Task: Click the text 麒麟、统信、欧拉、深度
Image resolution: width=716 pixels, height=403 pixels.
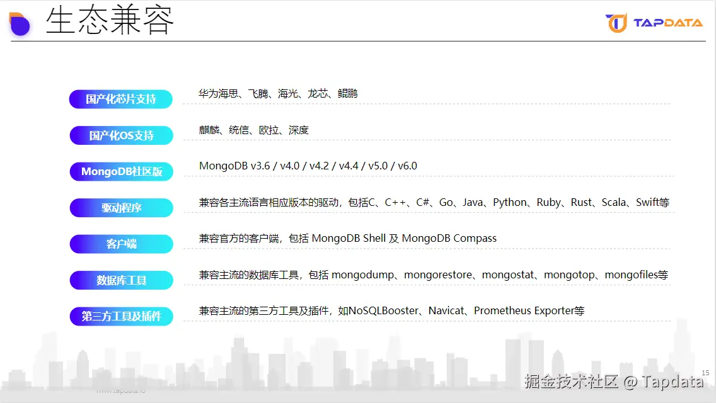Action: tap(254, 130)
